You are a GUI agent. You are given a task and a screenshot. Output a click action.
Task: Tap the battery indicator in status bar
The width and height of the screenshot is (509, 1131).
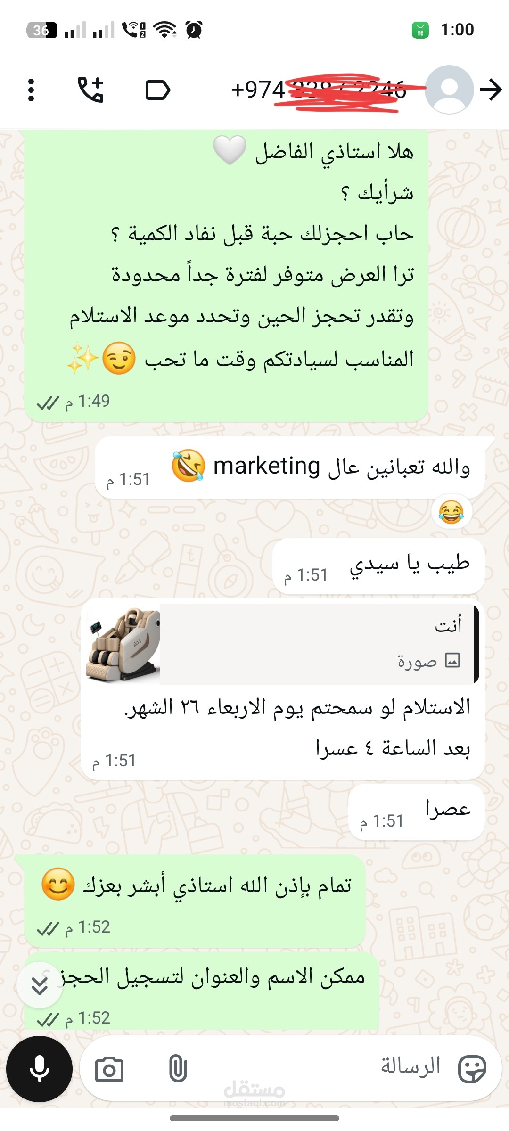pos(420,30)
